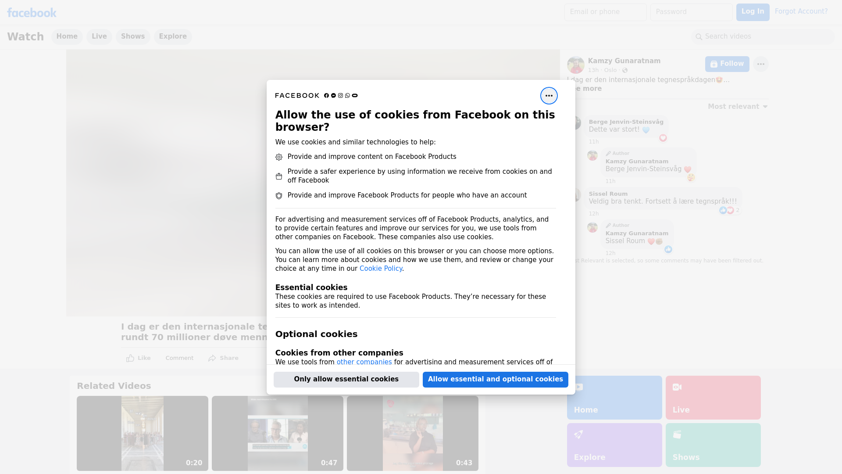
Task: Click the search magnifier icon
Action: coord(699,37)
